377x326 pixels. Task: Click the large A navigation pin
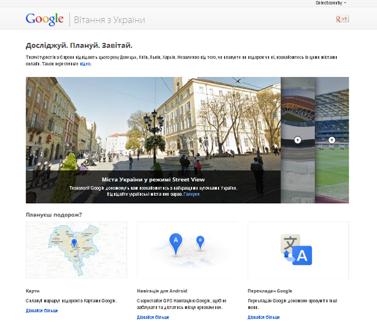click(176, 243)
